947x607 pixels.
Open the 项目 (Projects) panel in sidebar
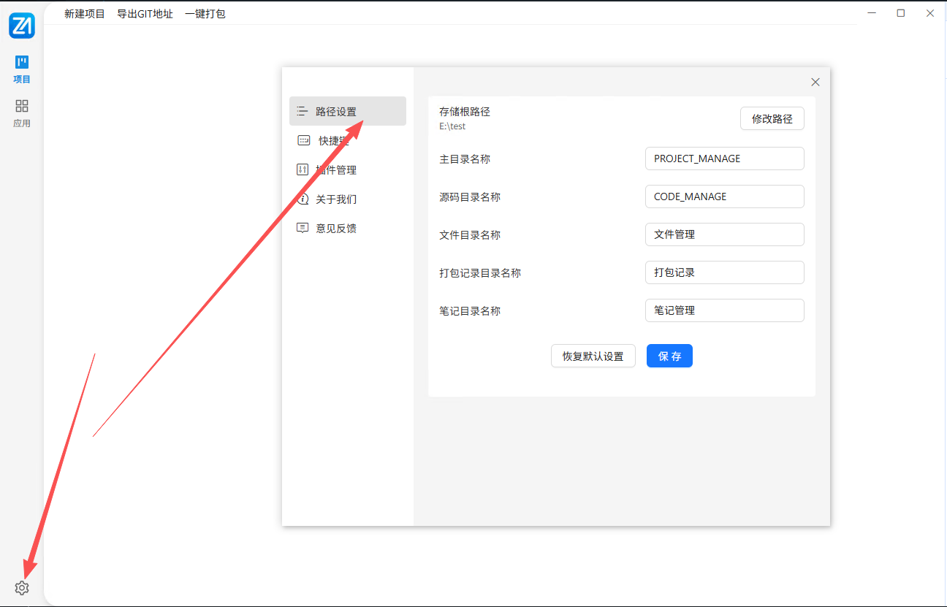[21, 69]
